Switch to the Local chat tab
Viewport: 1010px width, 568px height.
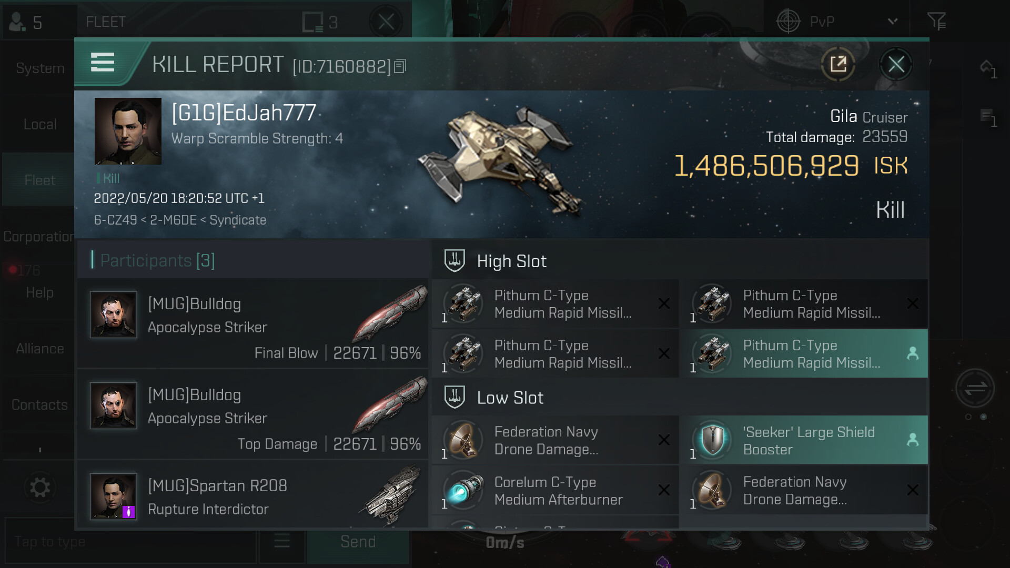(x=40, y=124)
